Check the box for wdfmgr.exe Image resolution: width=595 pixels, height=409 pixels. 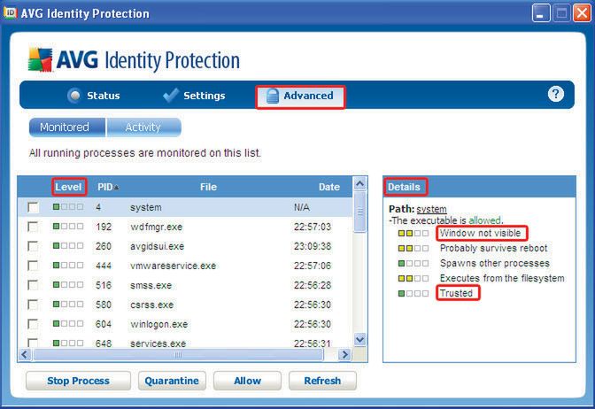(x=33, y=227)
